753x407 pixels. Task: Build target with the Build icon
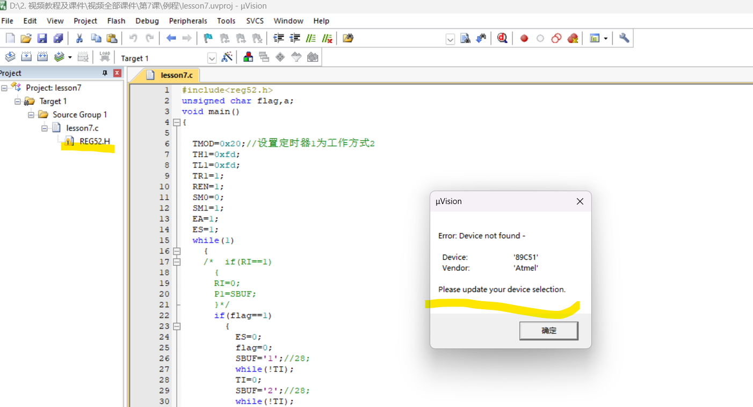pos(26,57)
